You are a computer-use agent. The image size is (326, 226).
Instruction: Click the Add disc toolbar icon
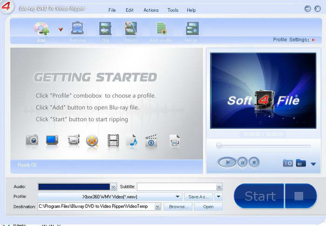pos(41,28)
